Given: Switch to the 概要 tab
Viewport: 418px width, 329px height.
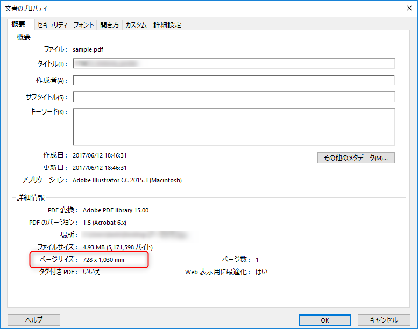Looking at the screenshot, I should click(x=18, y=24).
